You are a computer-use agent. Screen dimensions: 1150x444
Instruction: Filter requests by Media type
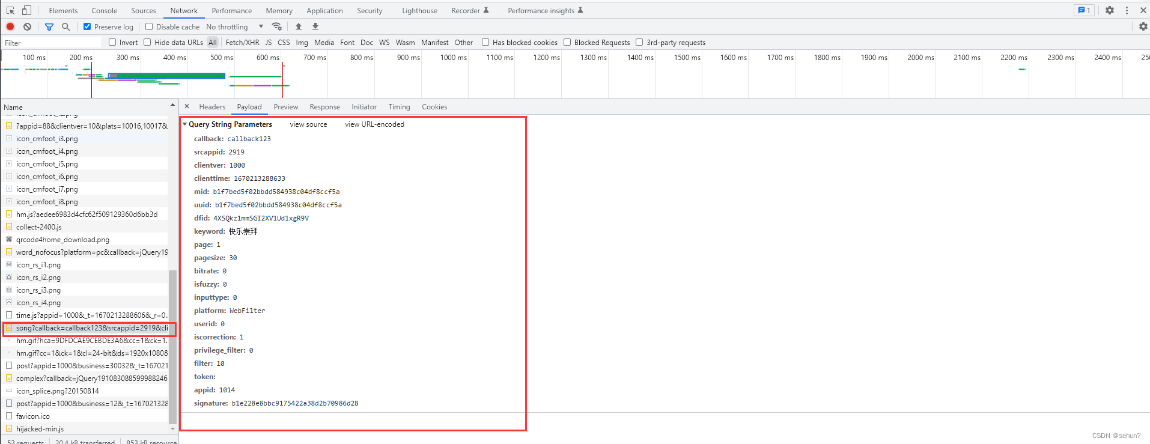pos(324,43)
